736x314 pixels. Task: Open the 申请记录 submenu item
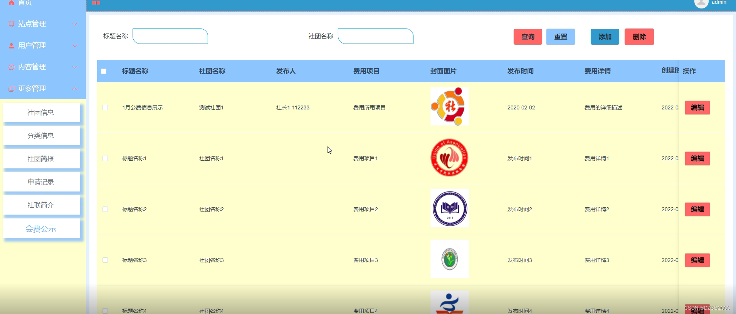[42, 182]
